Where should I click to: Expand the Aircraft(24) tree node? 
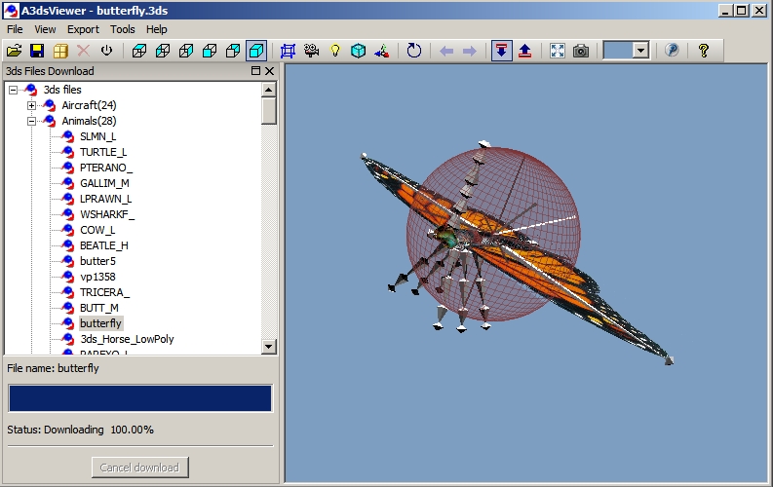pyautogui.click(x=32, y=105)
